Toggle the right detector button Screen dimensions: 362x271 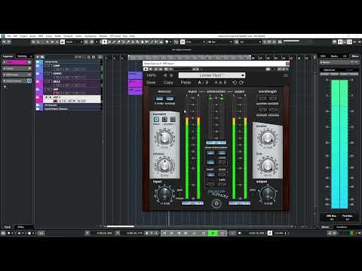(170, 99)
